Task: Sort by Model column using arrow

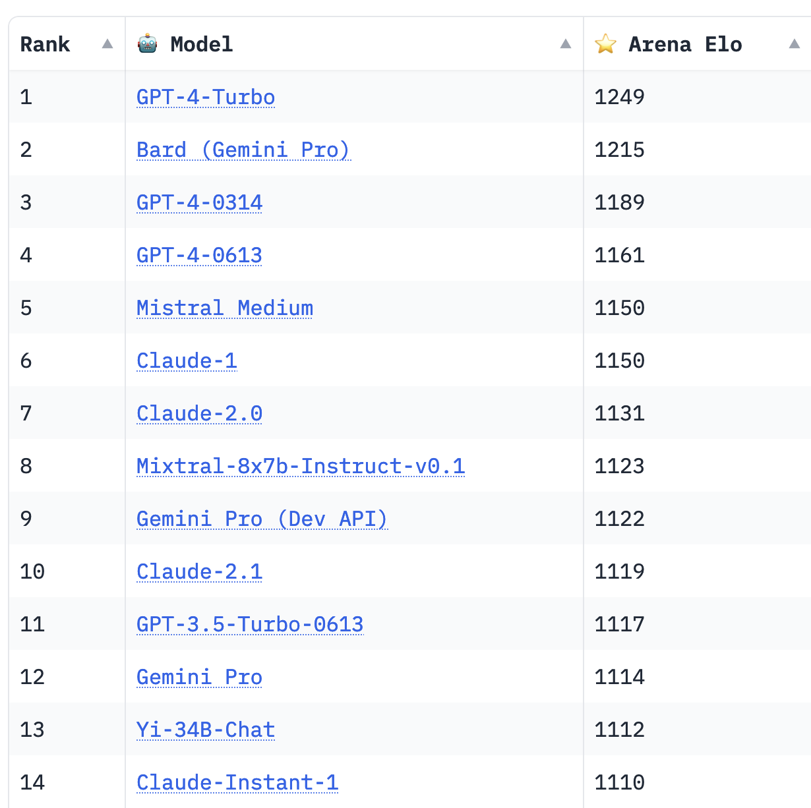Action: 566,43
